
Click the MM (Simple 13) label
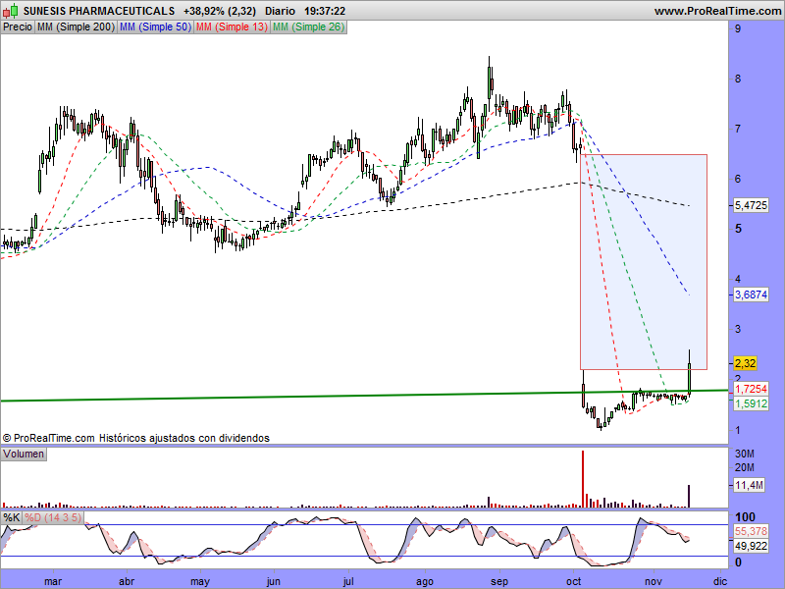click(231, 27)
